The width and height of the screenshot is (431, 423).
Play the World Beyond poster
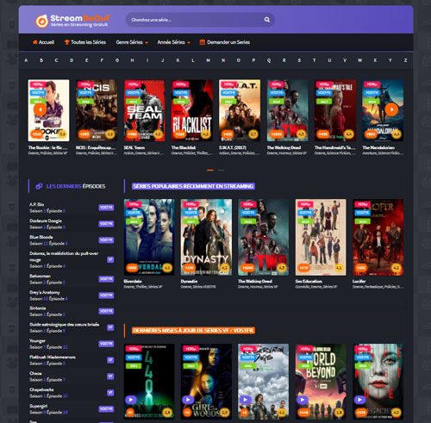click(303, 400)
